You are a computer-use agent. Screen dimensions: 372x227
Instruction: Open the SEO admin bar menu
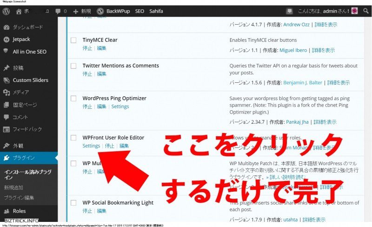(x=139, y=11)
